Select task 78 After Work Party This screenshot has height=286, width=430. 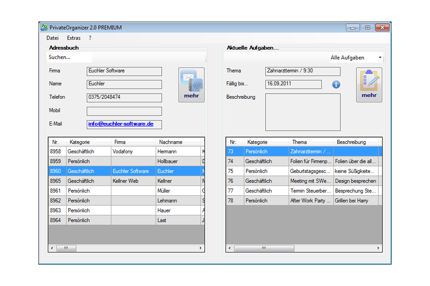coord(304,201)
